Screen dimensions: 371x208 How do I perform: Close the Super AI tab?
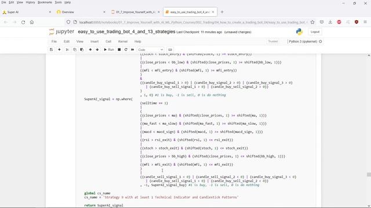click(x=50, y=12)
